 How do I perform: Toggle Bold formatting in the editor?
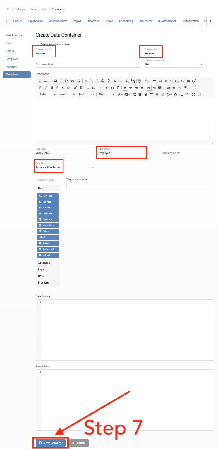click(x=40, y=88)
